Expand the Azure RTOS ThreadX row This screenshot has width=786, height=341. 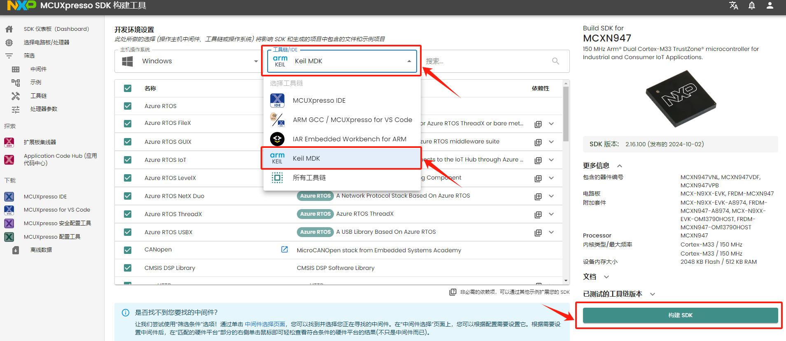551,214
